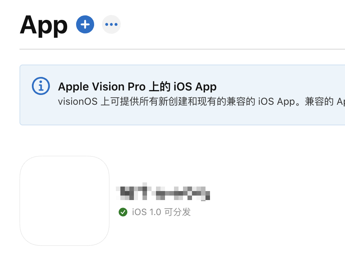Click banner title "Apple Vision Pro 上的 iOS App"
The image size is (345, 271).
point(137,87)
